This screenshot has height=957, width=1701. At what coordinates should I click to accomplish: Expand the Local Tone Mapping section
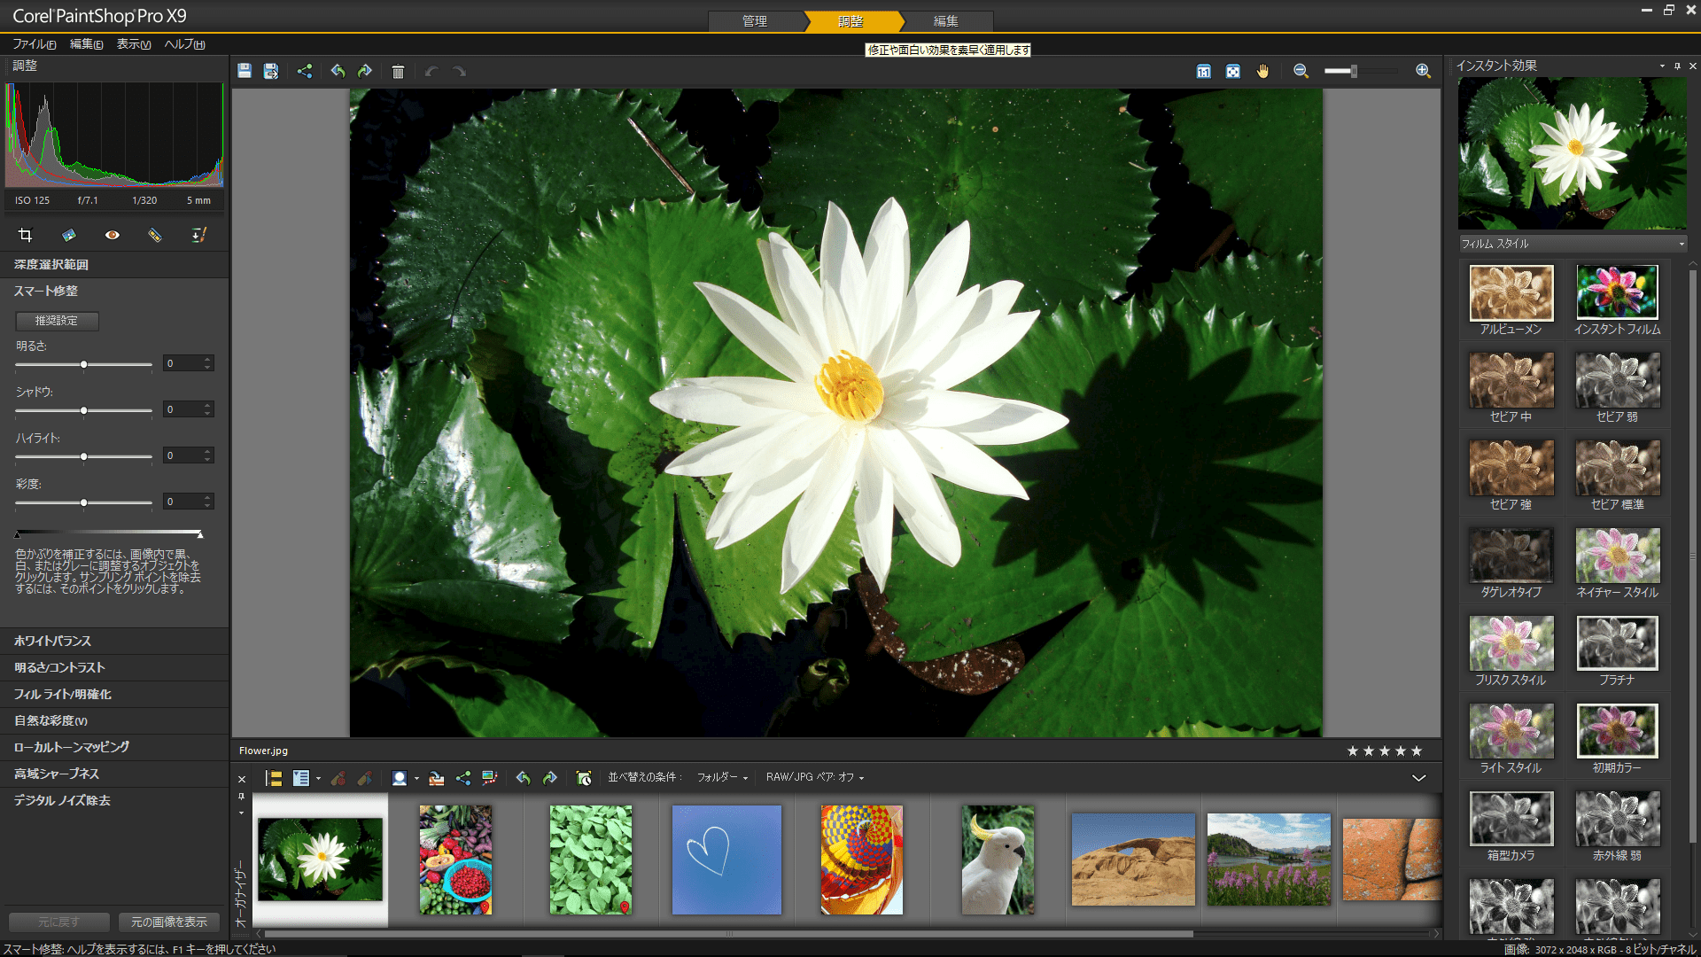tap(114, 747)
